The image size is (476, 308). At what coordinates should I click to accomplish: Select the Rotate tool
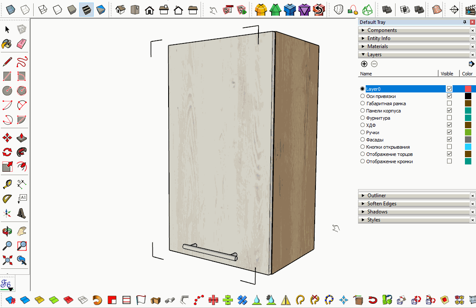pos(7,152)
